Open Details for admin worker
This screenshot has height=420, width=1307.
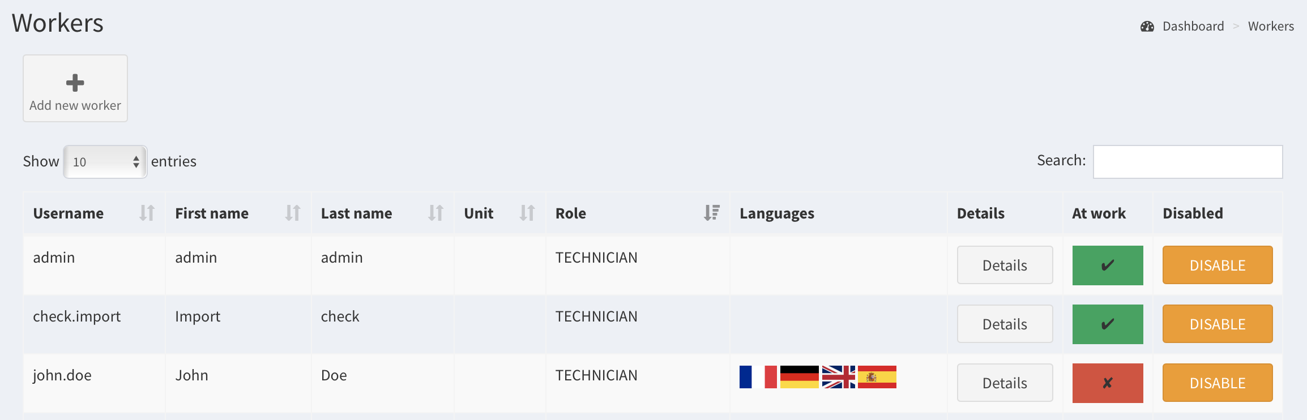pyautogui.click(x=1005, y=265)
